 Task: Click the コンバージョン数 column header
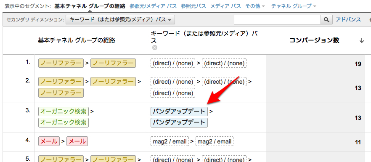pos(315,40)
